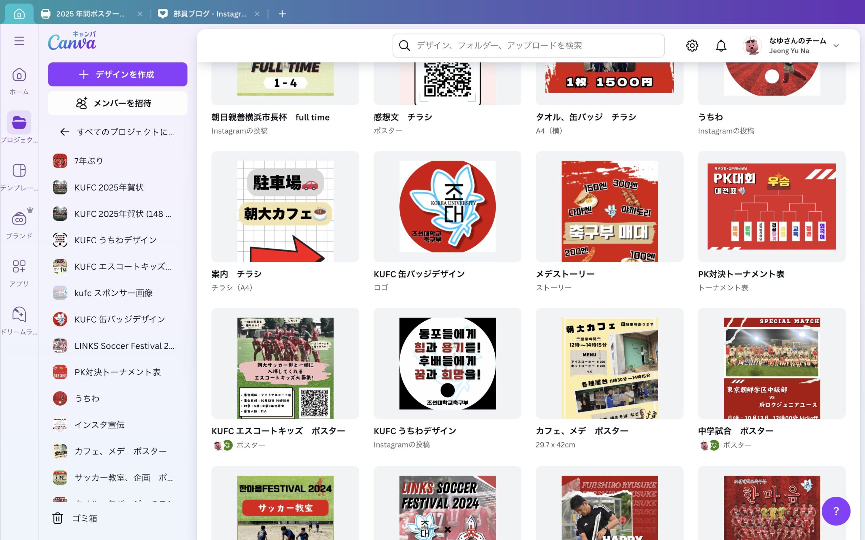This screenshot has width=865, height=540.
Task: Close the 2025 年間ポスター tab
Action: click(140, 14)
